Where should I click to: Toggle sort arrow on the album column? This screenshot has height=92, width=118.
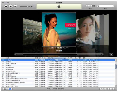click(x=64, y=58)
